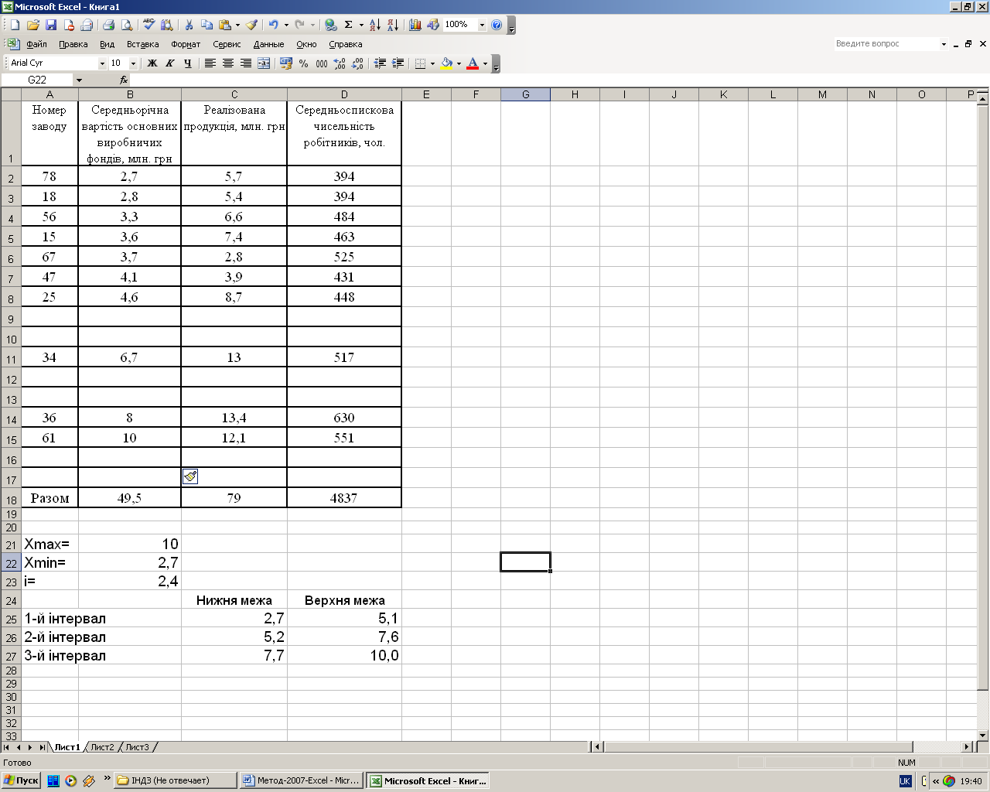Select the cell containing 4837
Image resolution: width=990 pixels, height=792 pixels.
344,497
